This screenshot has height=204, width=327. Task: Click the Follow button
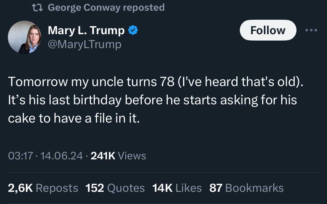point(268,30)
